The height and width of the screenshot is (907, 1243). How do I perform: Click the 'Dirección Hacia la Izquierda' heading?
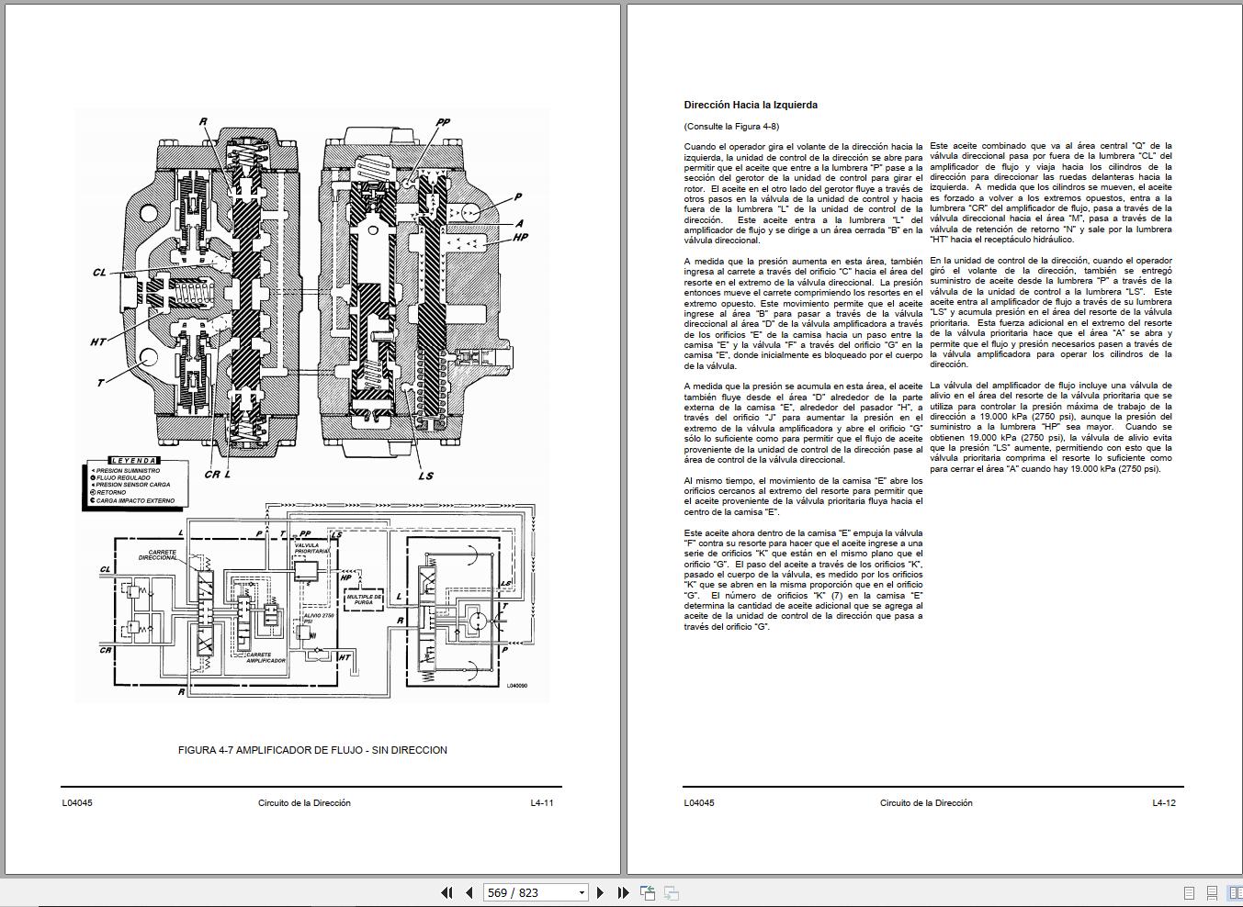click(751, 105)
